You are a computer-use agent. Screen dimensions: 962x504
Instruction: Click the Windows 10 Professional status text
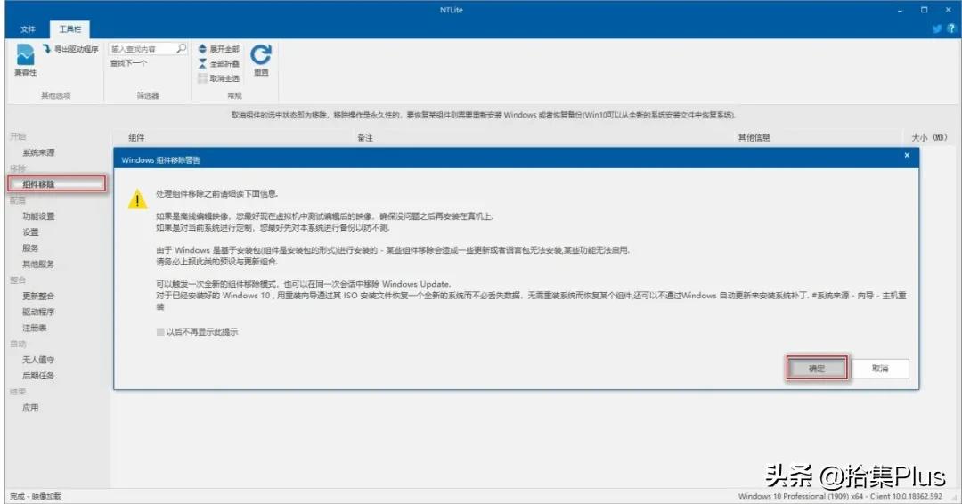pos(840,496)
